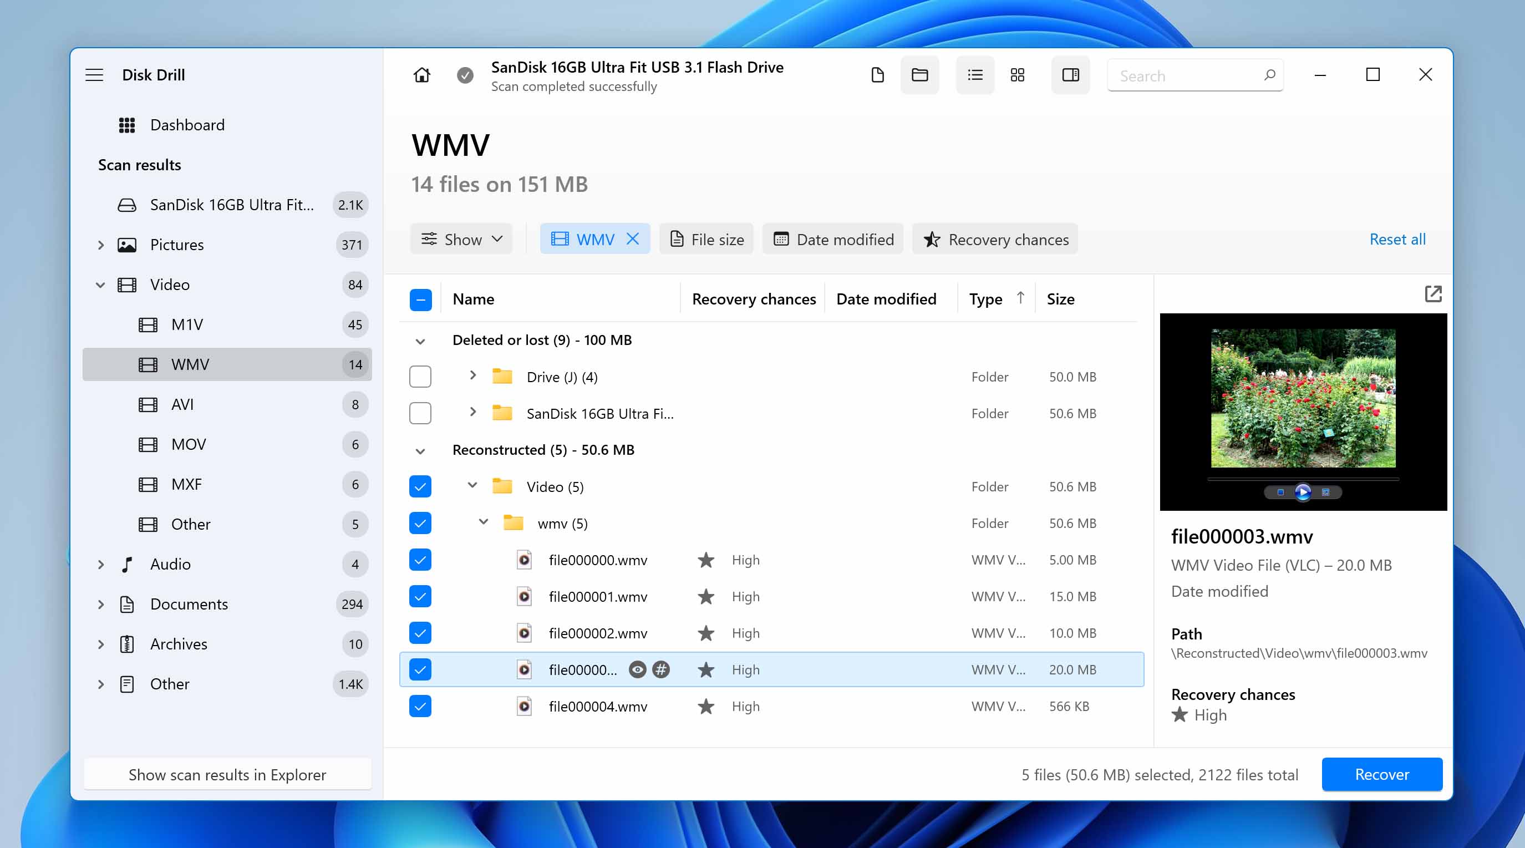
Task: Expand the Documents category
Action: pos(100,604)
